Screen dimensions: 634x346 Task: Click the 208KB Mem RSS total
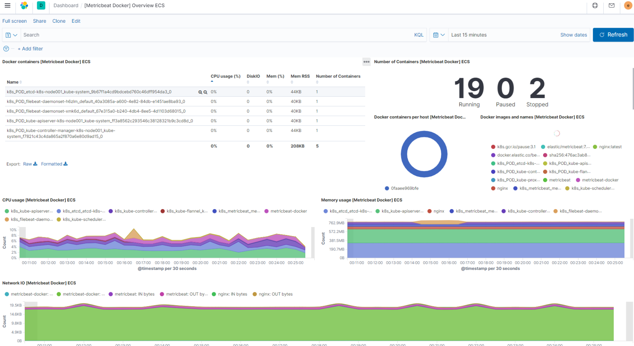coord(297,146)
